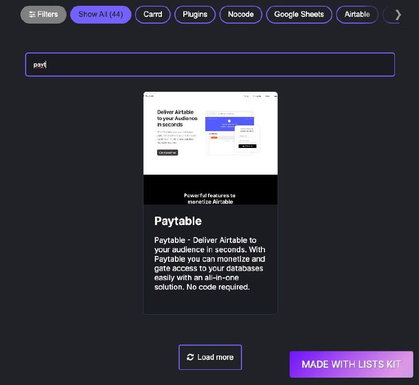Open the Made With Lists Kit badge
Screen dimensions: 419x385
pos(351,364)
